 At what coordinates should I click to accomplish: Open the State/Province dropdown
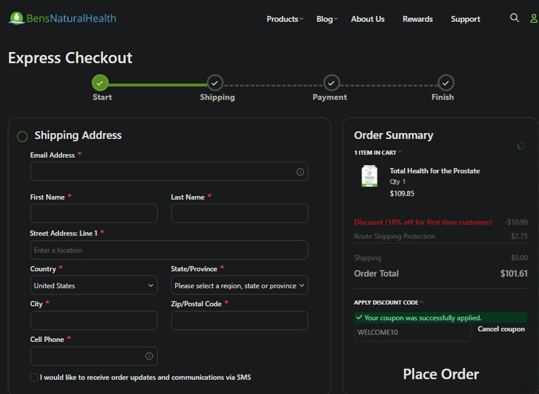[x=239, y=286]
